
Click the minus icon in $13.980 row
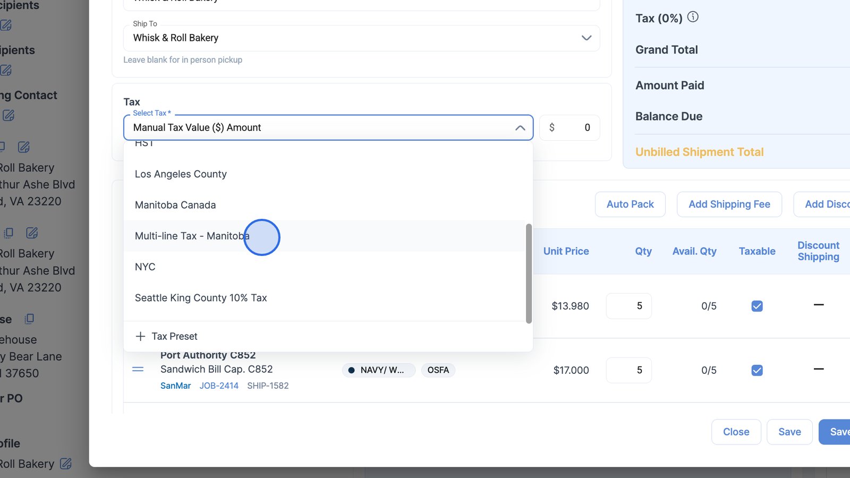(818, 305)
